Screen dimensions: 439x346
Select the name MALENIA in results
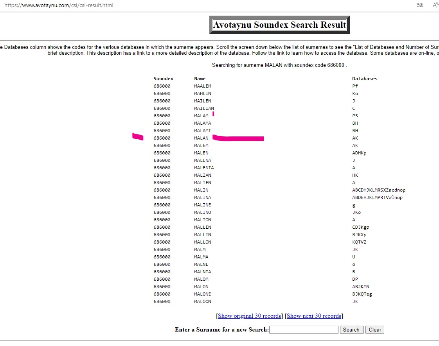pyautogui.click(x=204, y=168)
